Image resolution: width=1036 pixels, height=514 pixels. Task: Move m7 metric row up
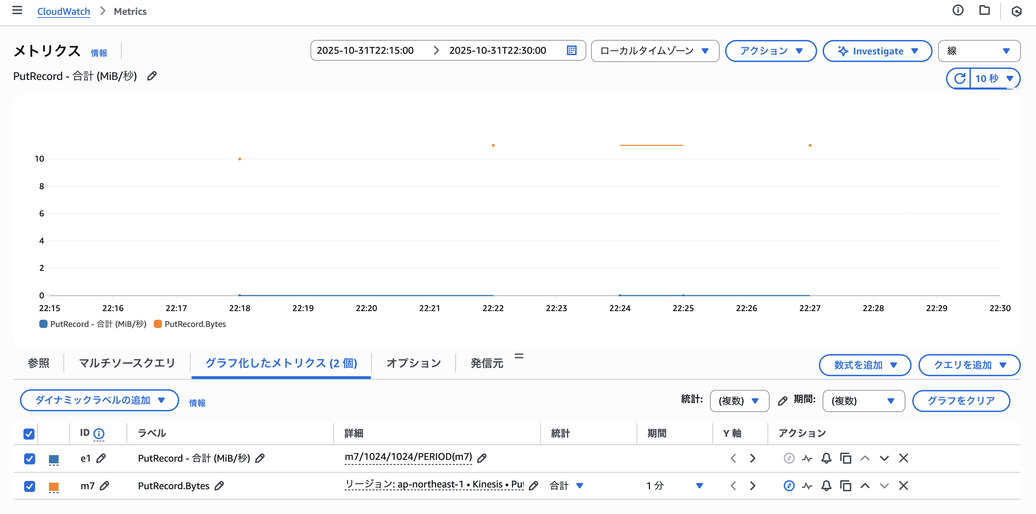[865, 486]
